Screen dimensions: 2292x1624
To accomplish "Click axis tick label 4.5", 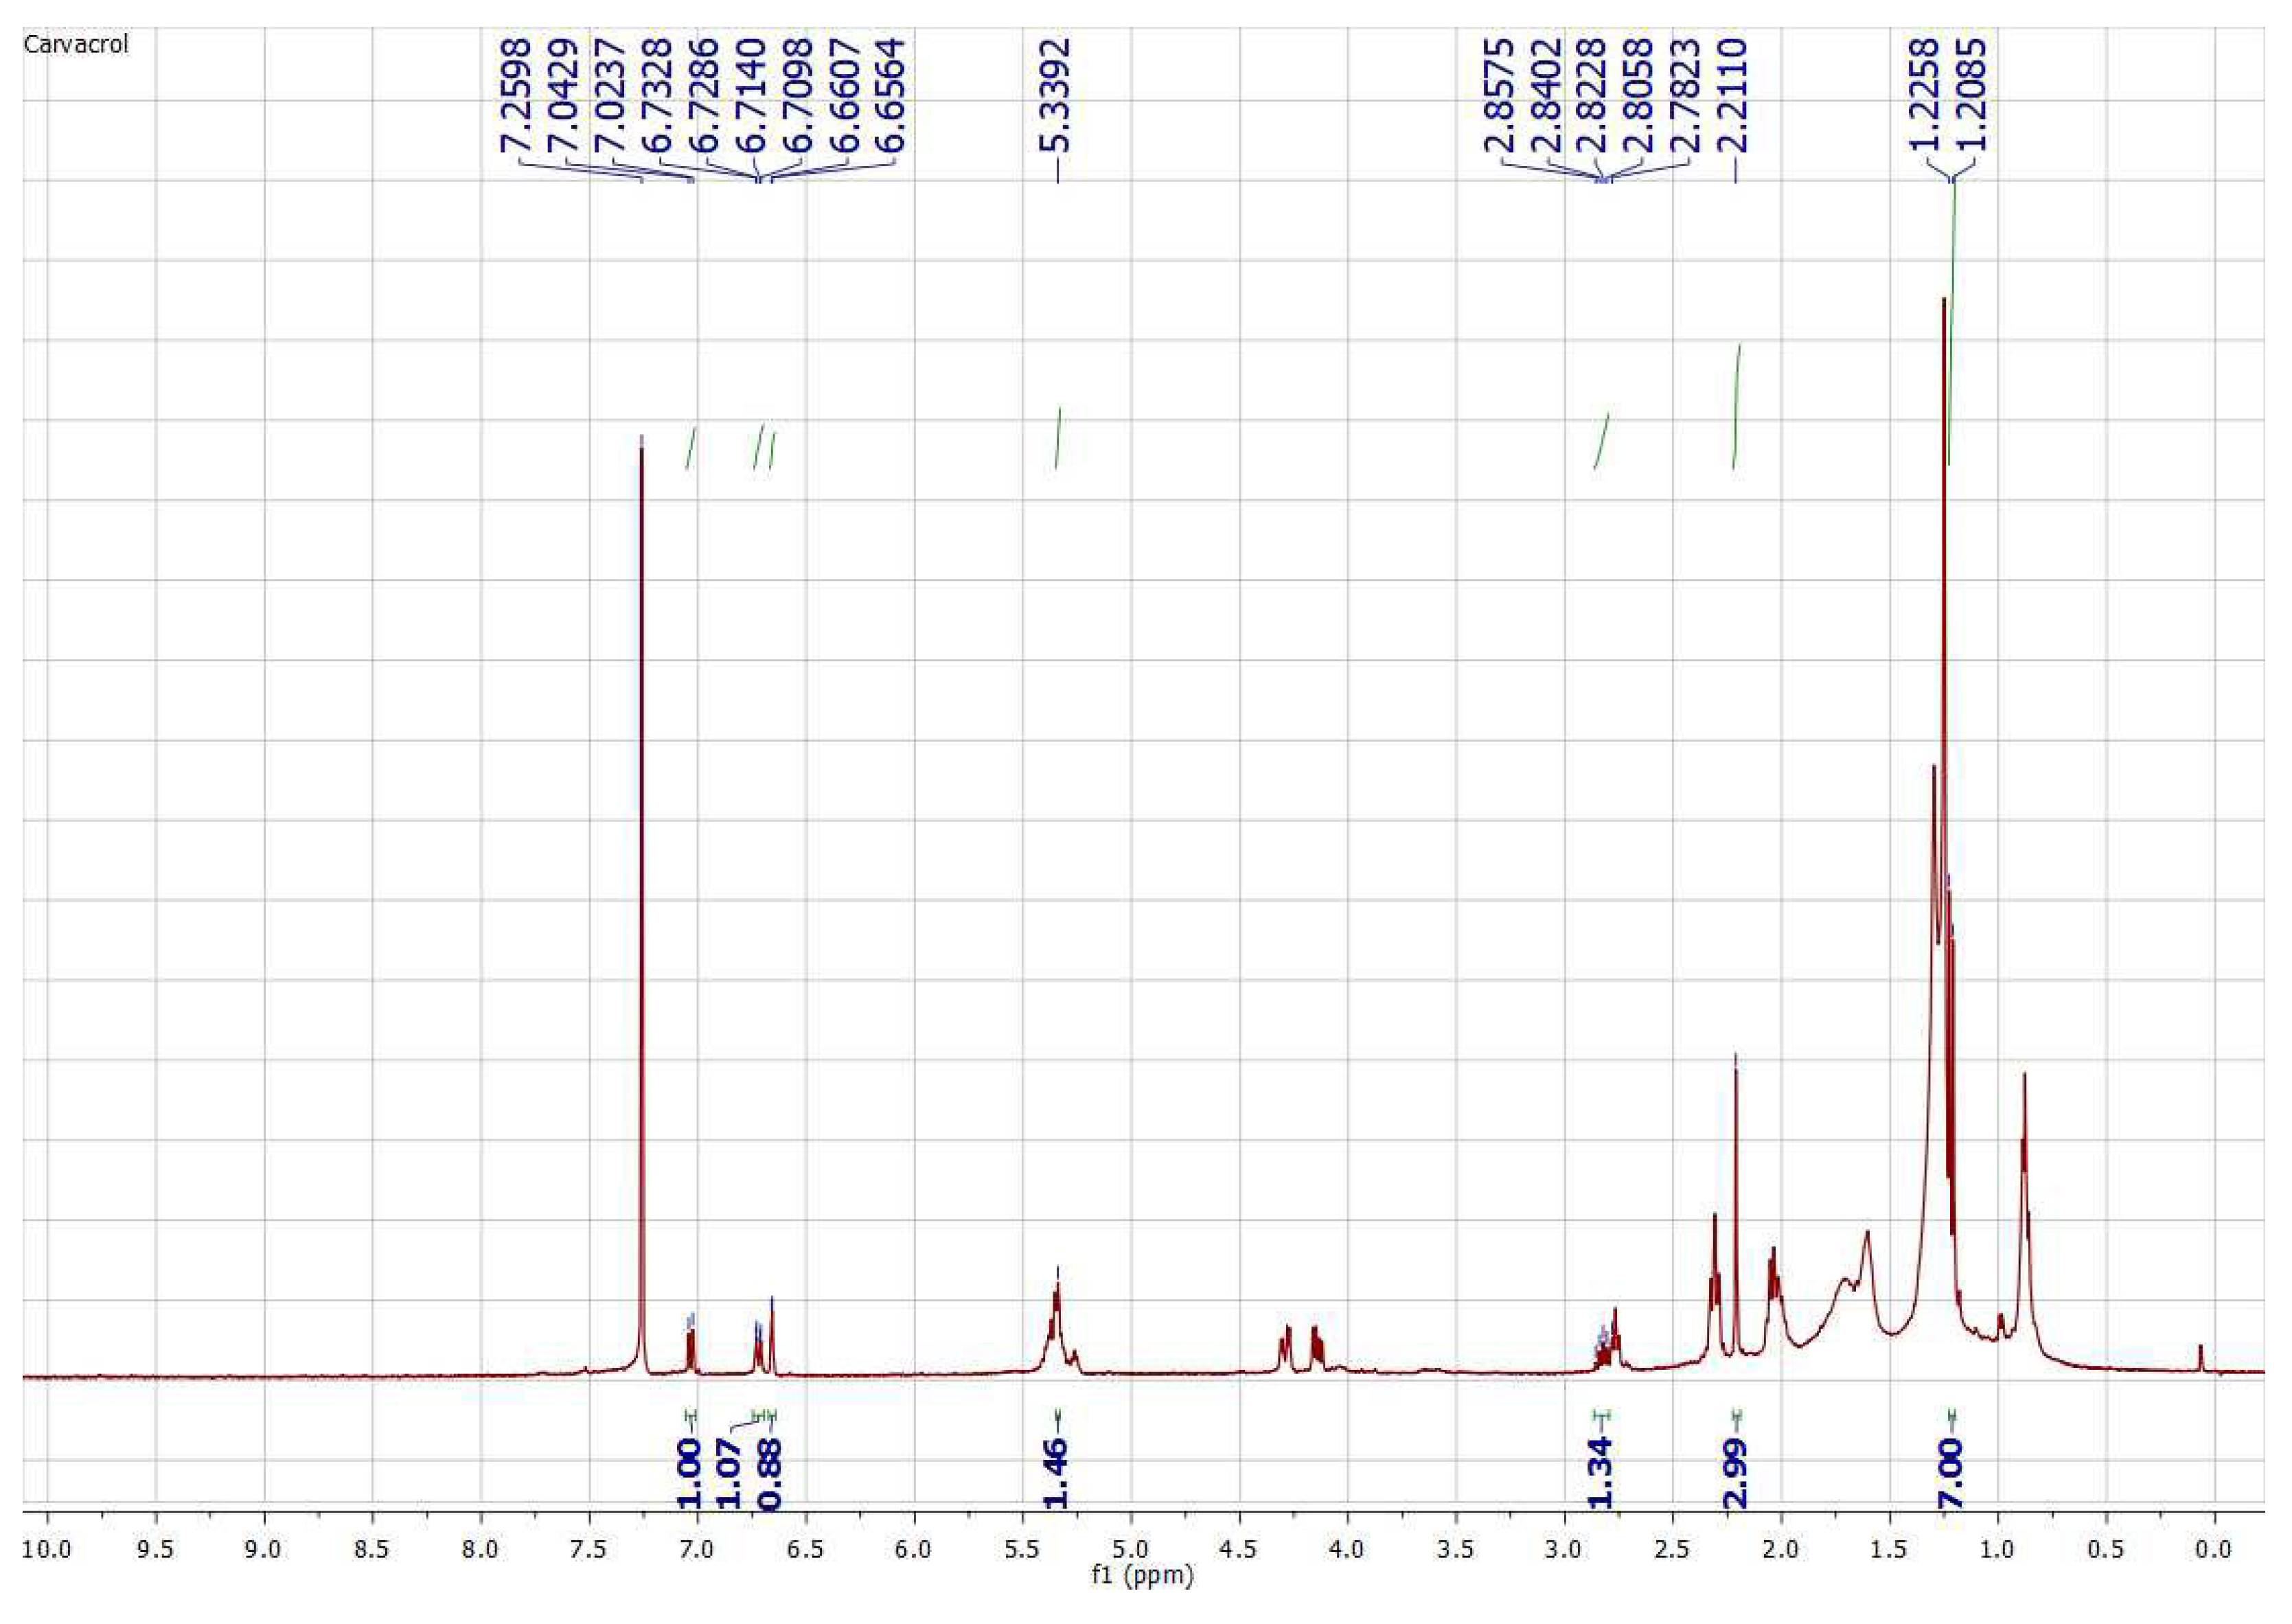I will 1239,1550.
